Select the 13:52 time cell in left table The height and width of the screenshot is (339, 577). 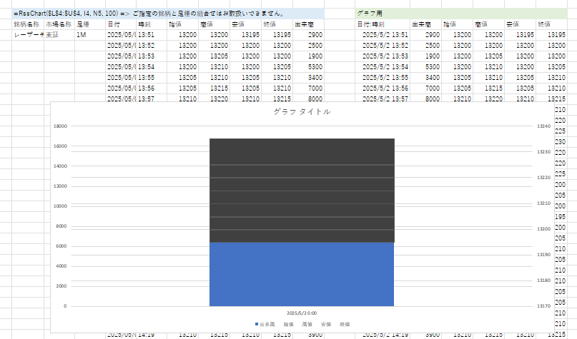[x=152, y=46]
